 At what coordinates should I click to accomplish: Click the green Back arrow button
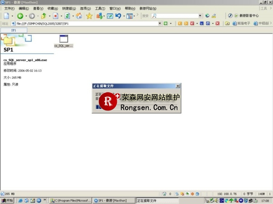[20, 16]
